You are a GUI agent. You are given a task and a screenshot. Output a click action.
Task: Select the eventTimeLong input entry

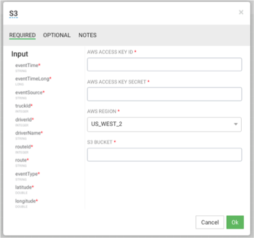pos(33,81)
